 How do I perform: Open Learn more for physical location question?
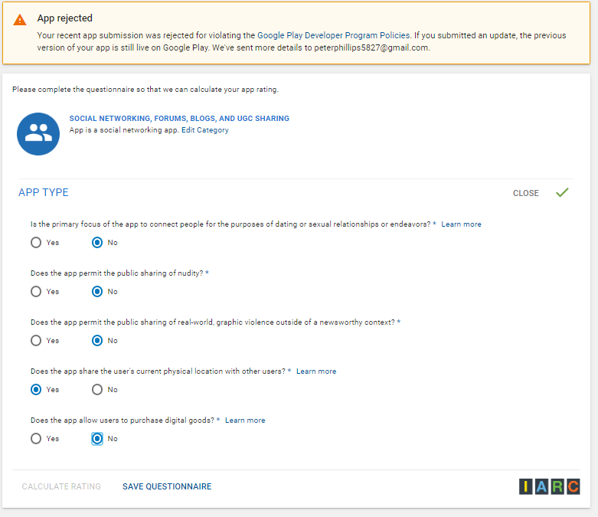[316, 371]
